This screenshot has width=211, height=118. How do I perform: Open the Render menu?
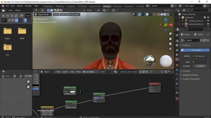pyautogui.click(x=20, y=6)
